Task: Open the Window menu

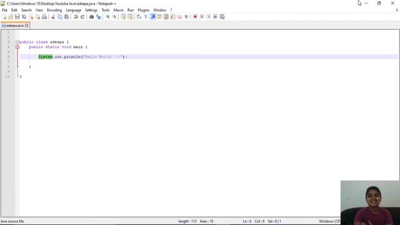Action: pyautogui.click(x=160, y=10)
